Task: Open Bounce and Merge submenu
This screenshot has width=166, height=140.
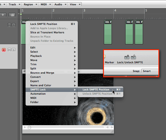Action: point(52,73)
